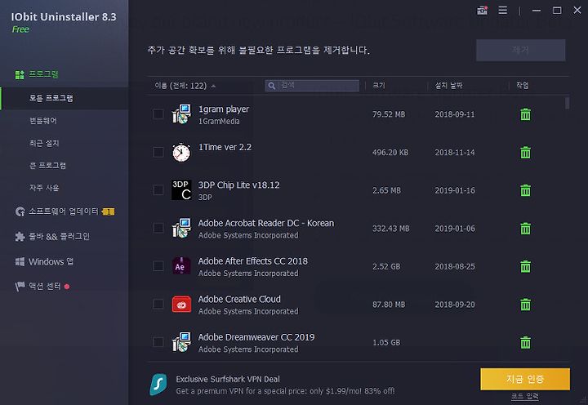Click the enter code link
Viewport: 588px width, 405px height.
coord(524,396)
